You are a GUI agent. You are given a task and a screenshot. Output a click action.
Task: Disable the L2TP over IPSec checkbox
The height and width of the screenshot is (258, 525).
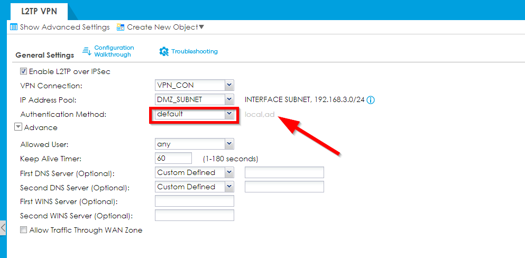23,71
